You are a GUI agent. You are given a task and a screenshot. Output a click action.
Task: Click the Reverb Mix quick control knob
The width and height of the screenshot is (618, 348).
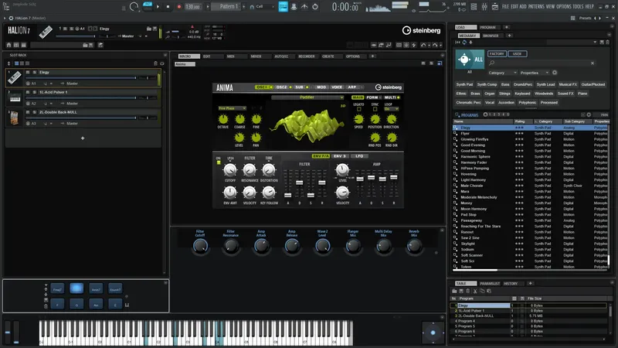pos(414,246)
